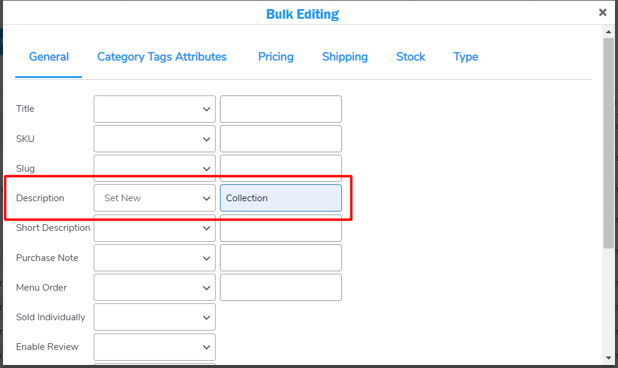Screen dimensions: 618x368
Task: Open the Short Description action dropdown
Action: 154,228
